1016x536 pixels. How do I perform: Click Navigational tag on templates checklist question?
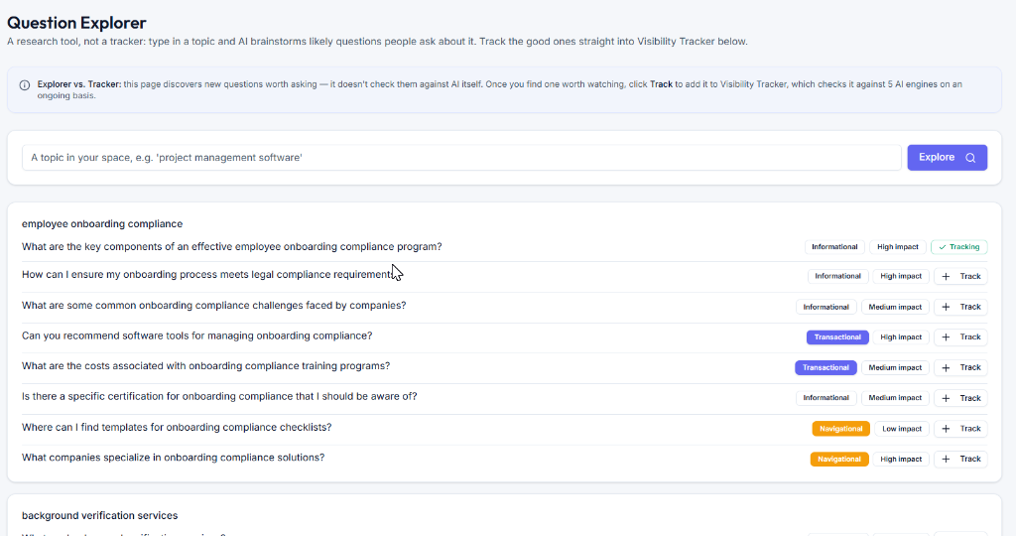840,429
